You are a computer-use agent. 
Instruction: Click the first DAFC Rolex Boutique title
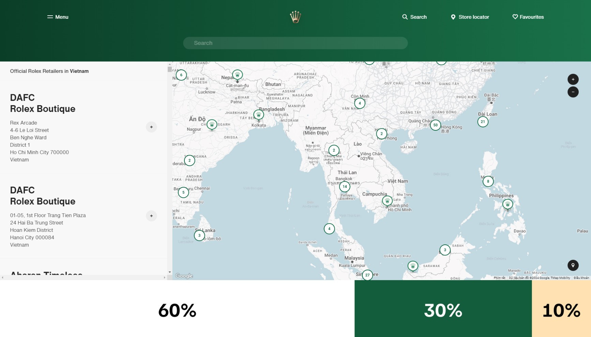pyautogui.click(x=43, y=103)
